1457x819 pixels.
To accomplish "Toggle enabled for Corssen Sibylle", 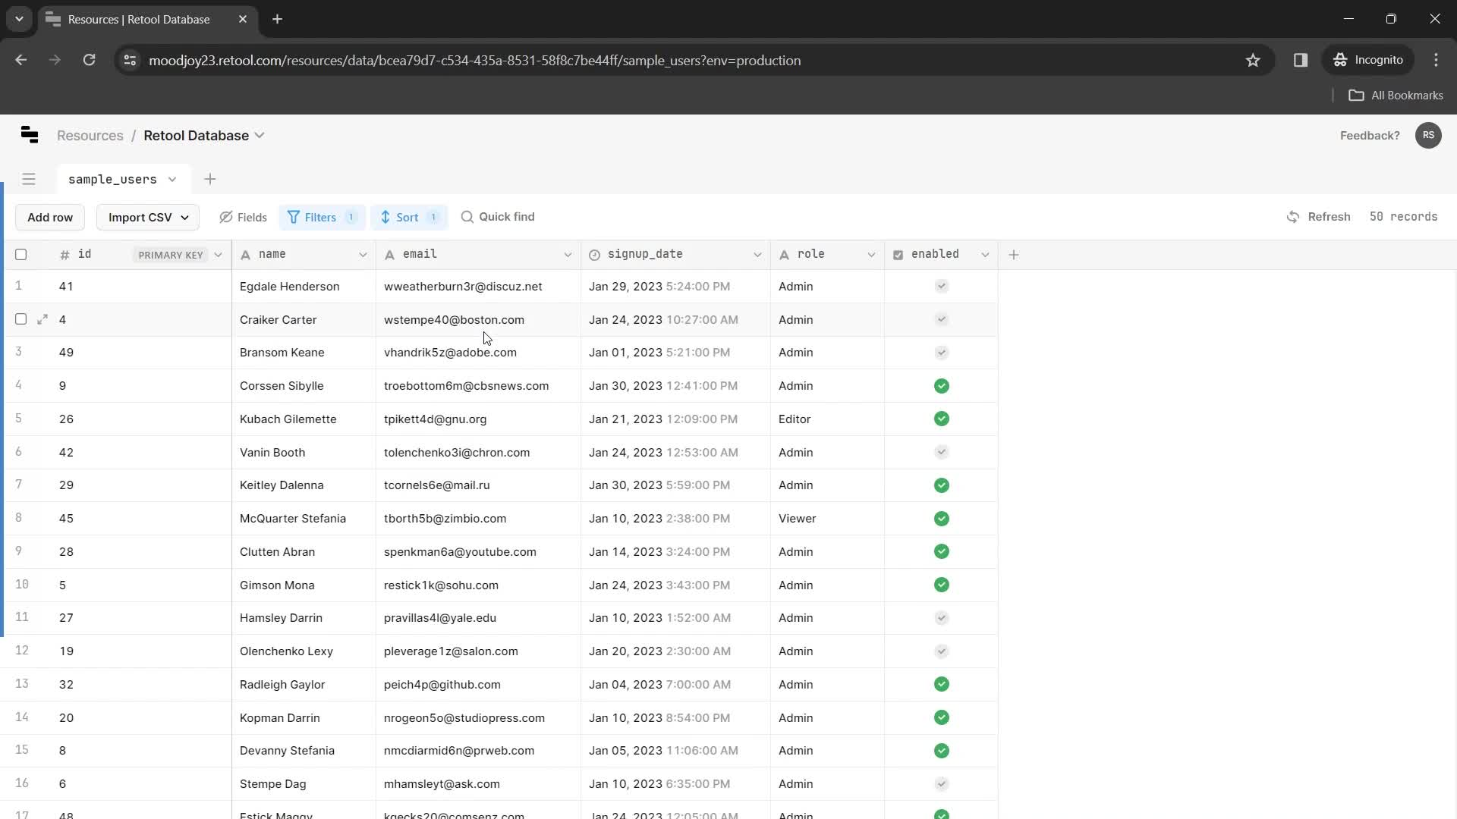I will pos(942,386).
